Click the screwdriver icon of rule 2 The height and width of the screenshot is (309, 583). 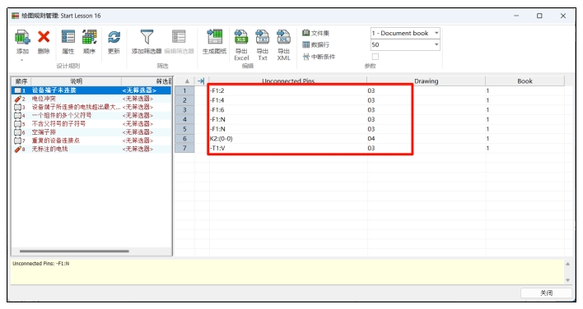(17, 99)
